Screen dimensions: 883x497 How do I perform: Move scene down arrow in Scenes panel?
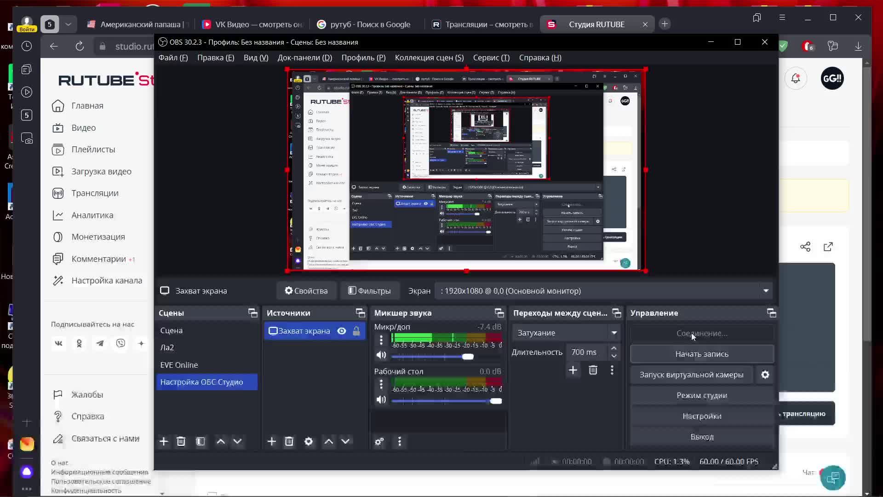(x=237, y=442)
